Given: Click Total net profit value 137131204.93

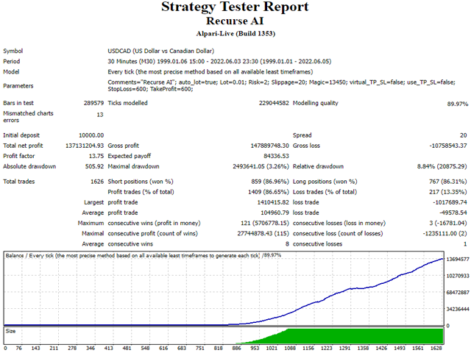Looking at the screenshot, I should tap(85, 146).
